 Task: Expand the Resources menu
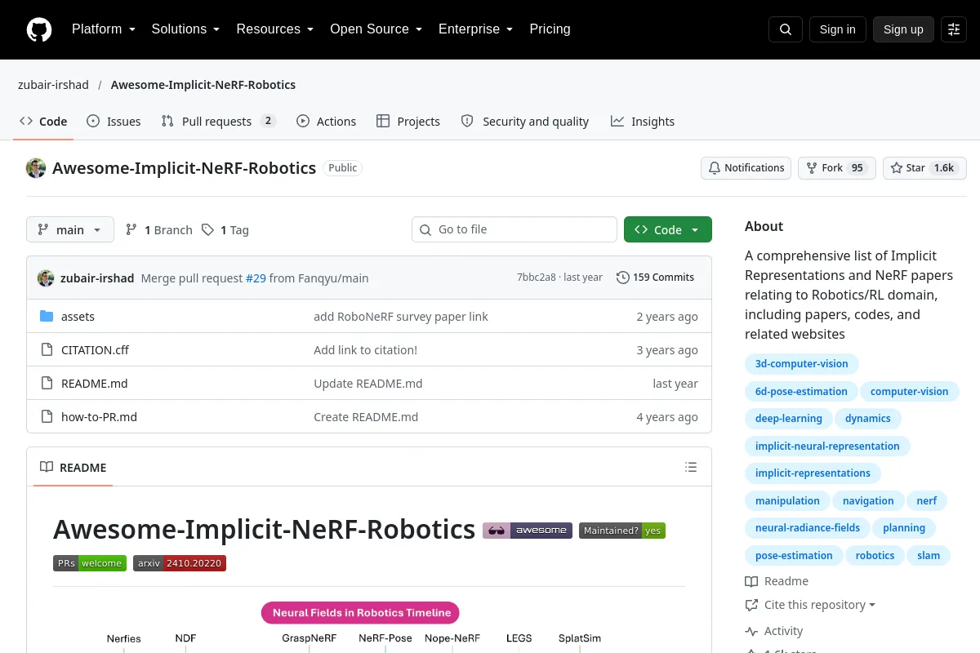(x=274, y=29)
